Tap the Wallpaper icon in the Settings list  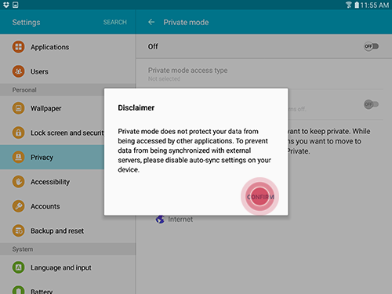(18, 108)
